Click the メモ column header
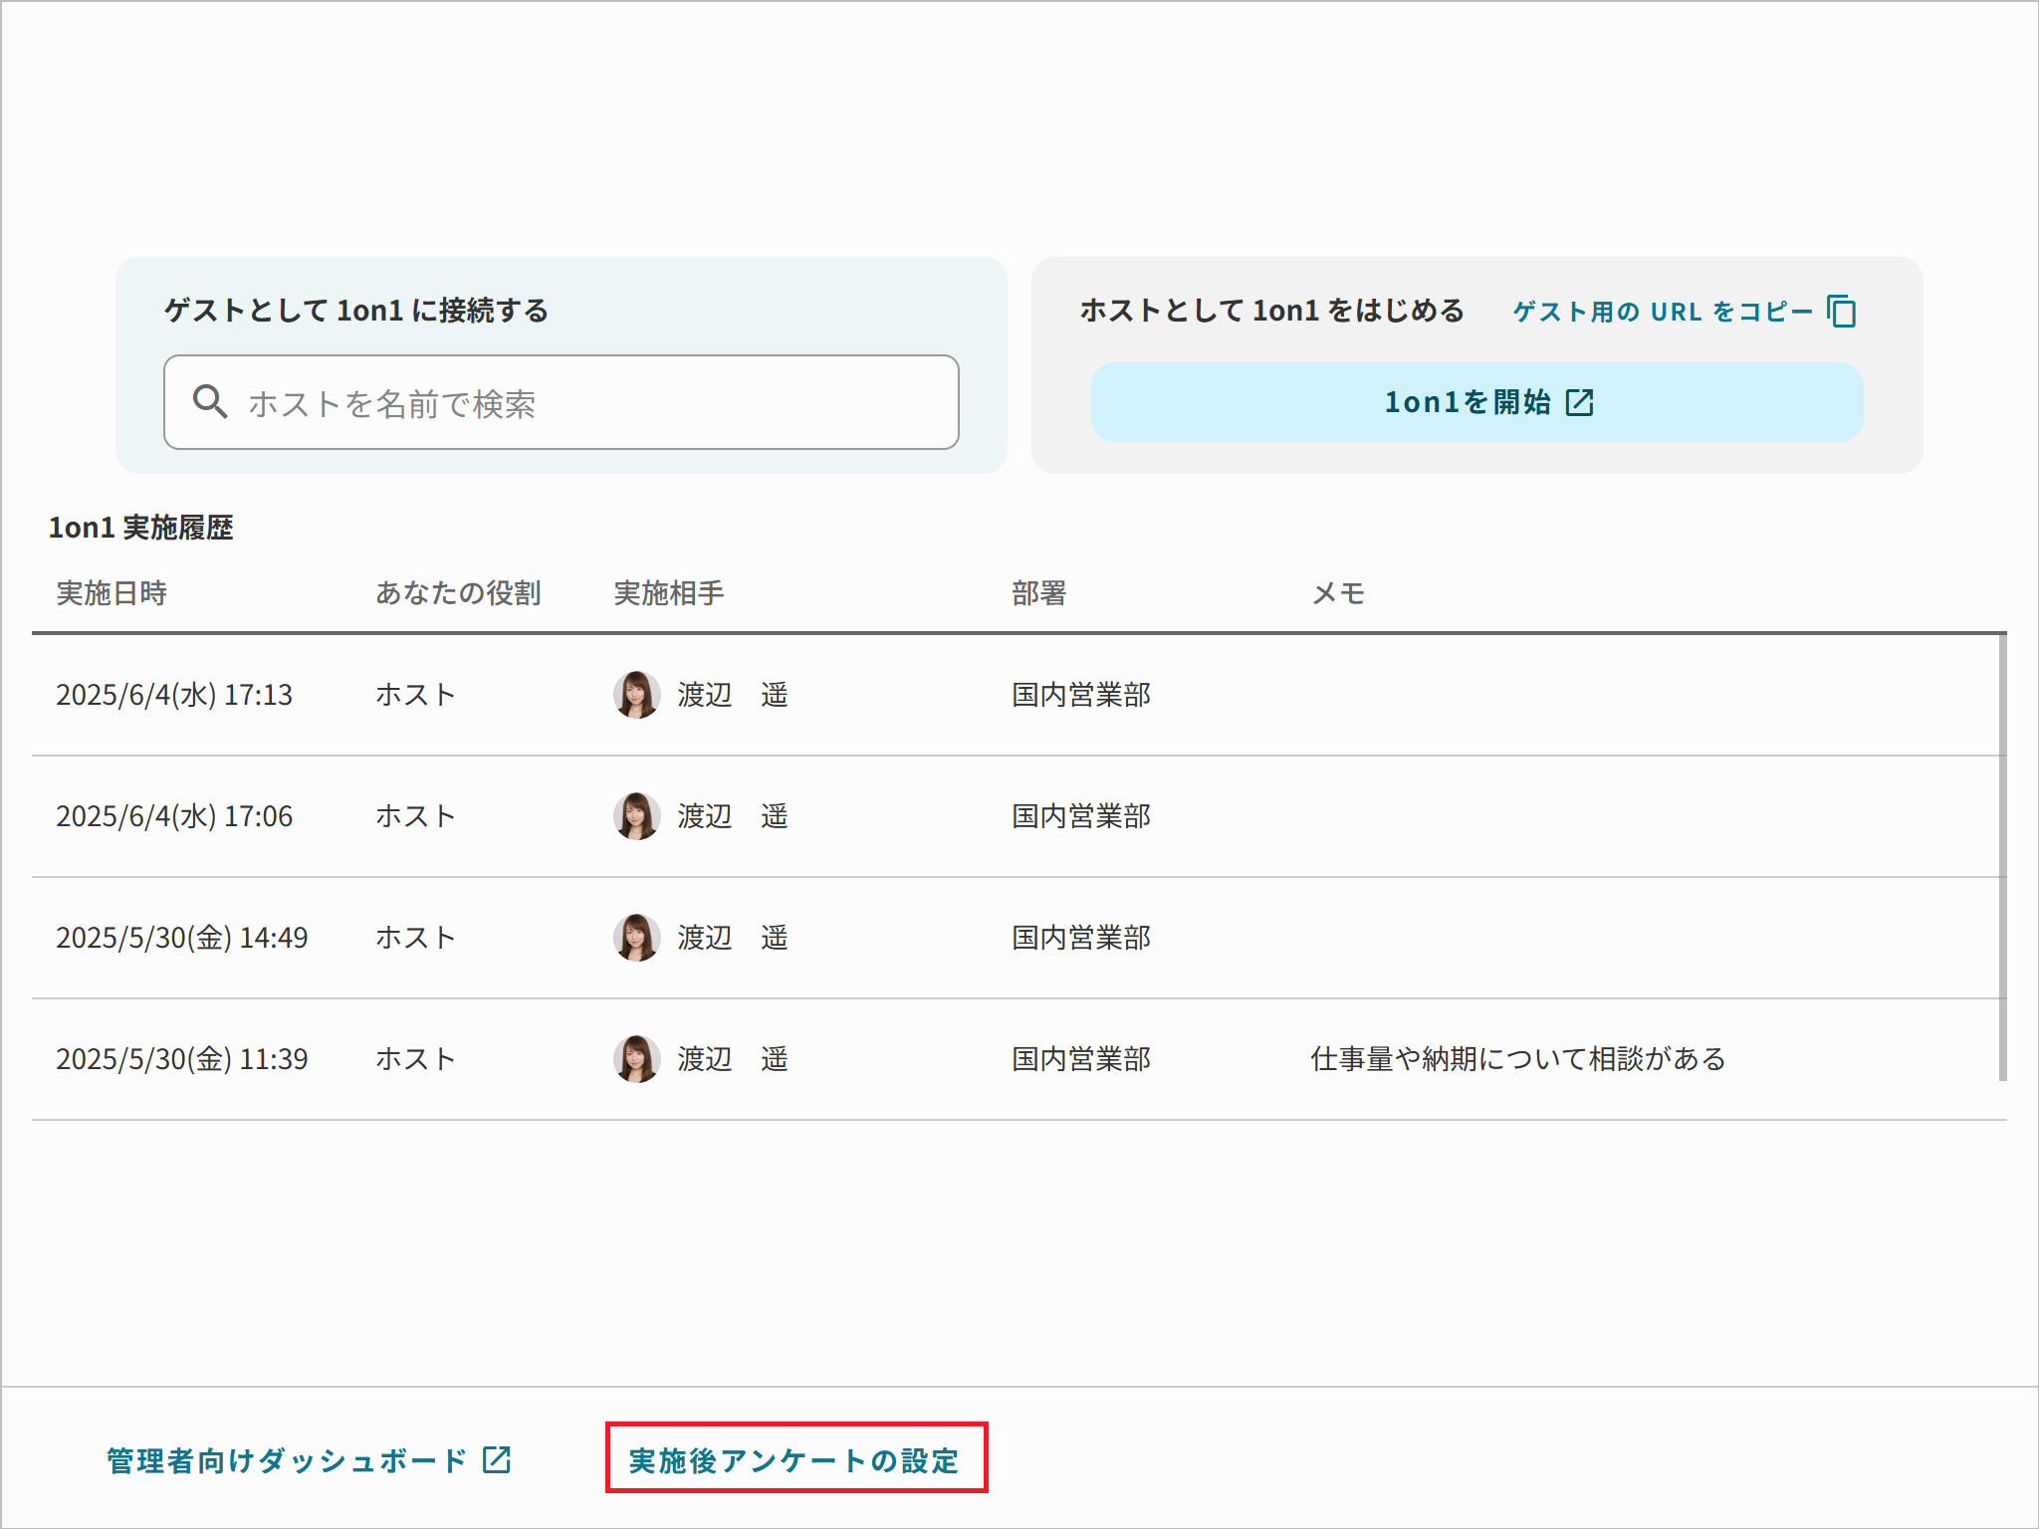The width and height of the screenshot is (2039, 1529). [1337, 593]
